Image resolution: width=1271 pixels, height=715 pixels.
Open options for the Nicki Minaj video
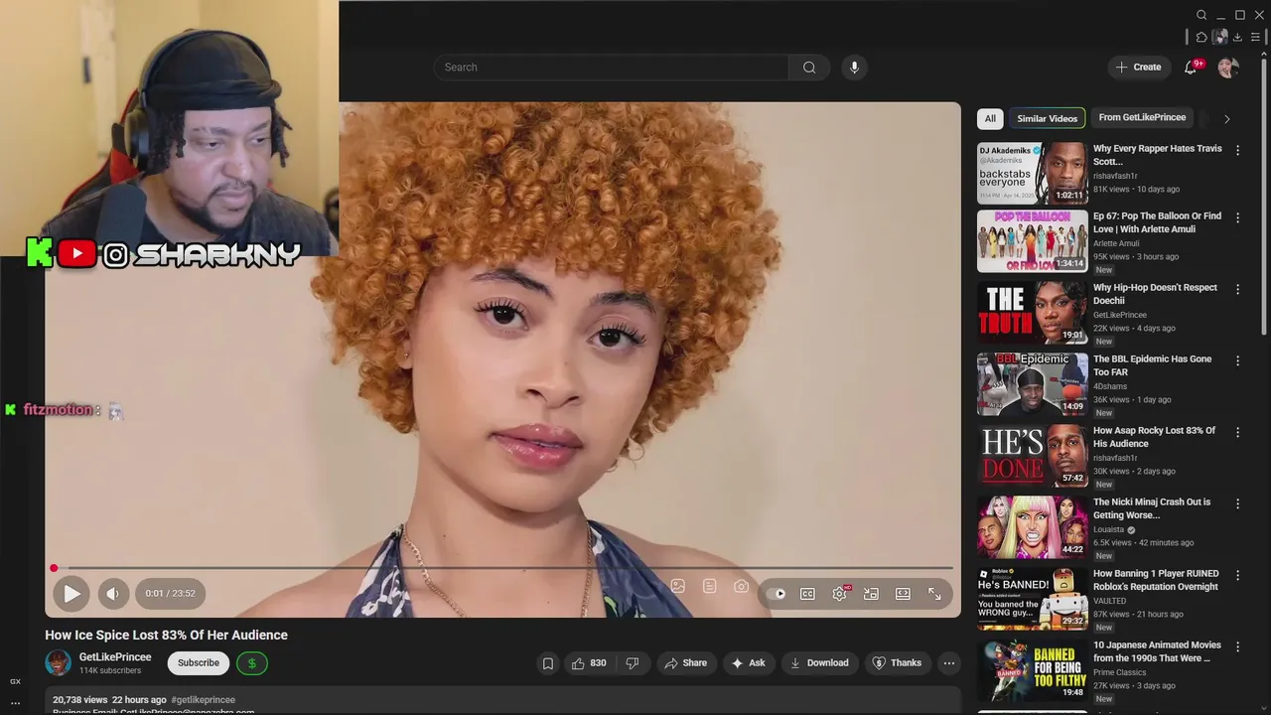pos(1237,503)
